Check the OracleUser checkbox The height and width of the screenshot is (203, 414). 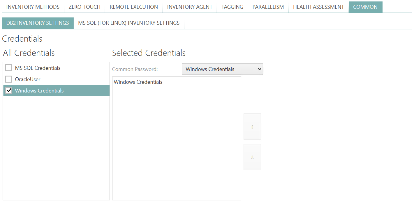point(8,79)
